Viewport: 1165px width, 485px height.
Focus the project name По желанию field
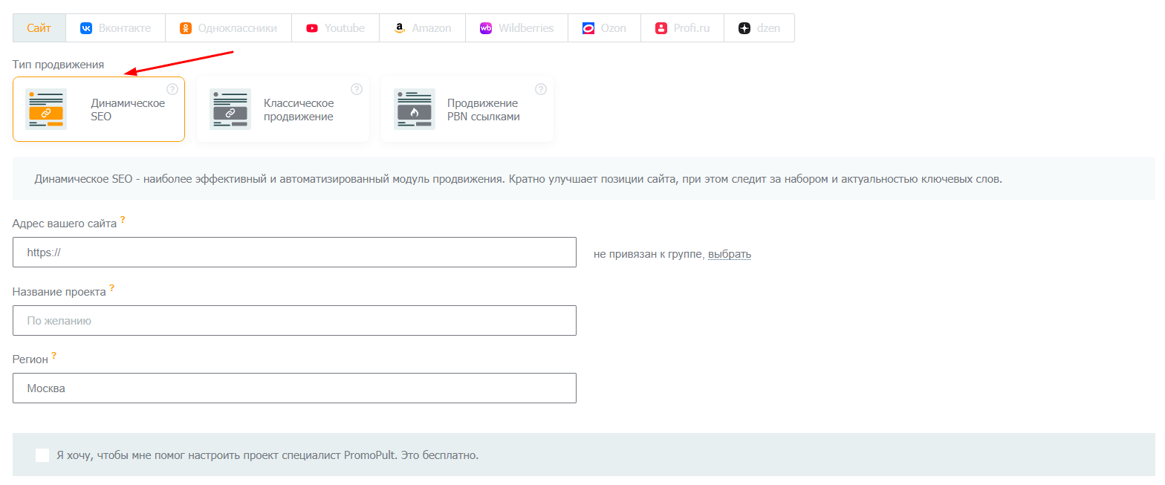294,321
